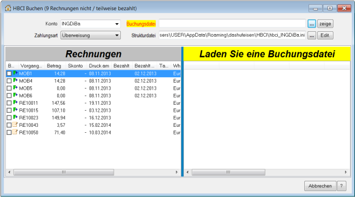Screen dimensions: 355x197
Task: Sort by the Vorgang column header
Action: coord(31,66)
